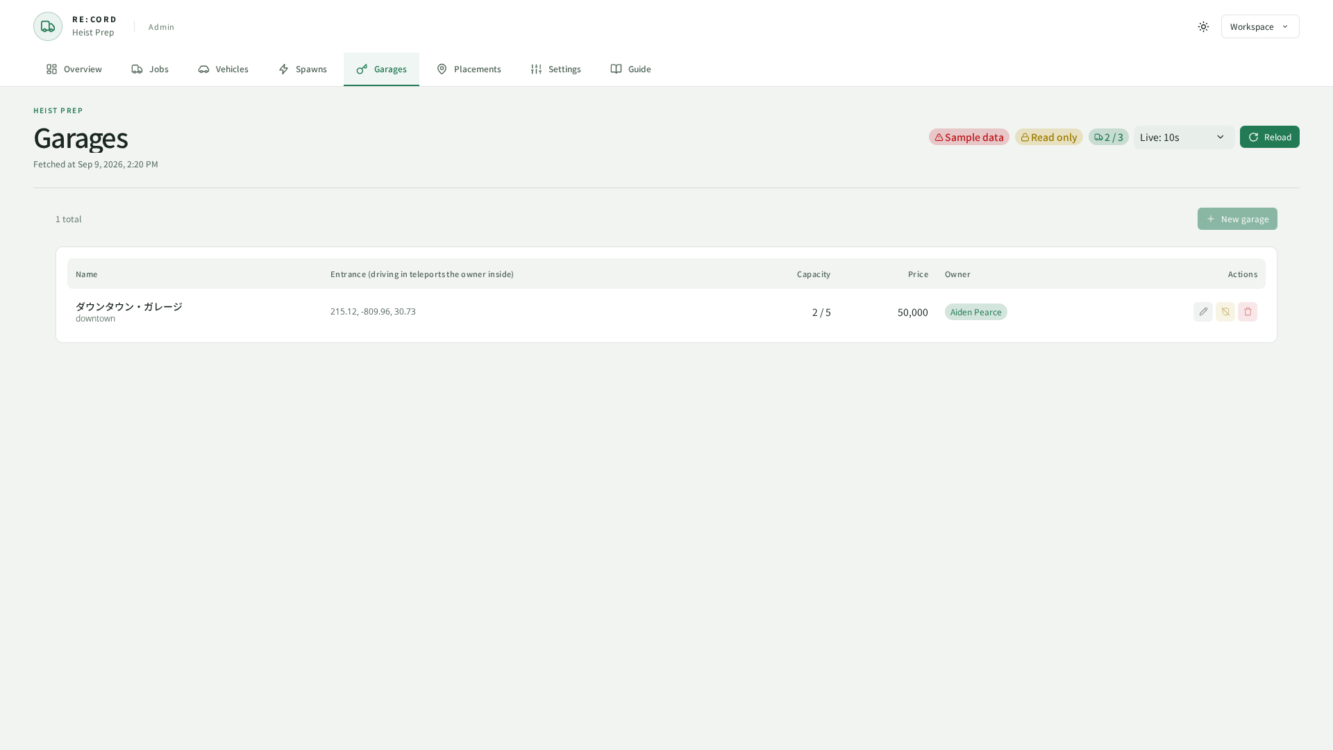Click the 2 / 3 truck count badge
1333x750 pixels.
pos(1108,137)
